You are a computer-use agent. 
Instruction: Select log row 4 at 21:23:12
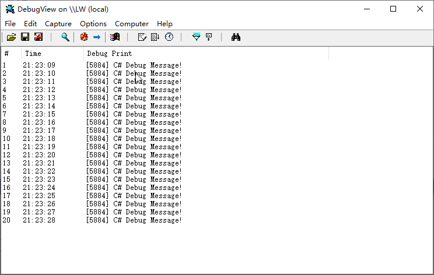92,90
